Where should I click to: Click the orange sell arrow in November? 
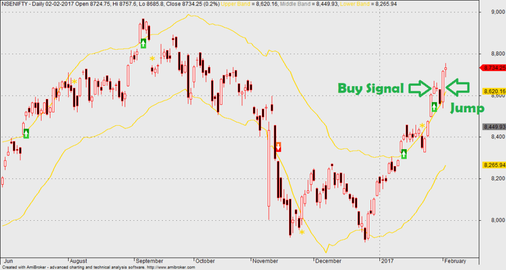coord(278,147)
